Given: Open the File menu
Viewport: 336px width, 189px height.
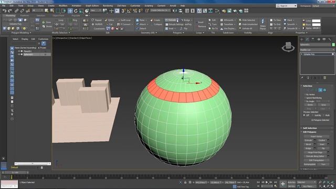Looking at the screenshot, I should click(x=4, y=6).
